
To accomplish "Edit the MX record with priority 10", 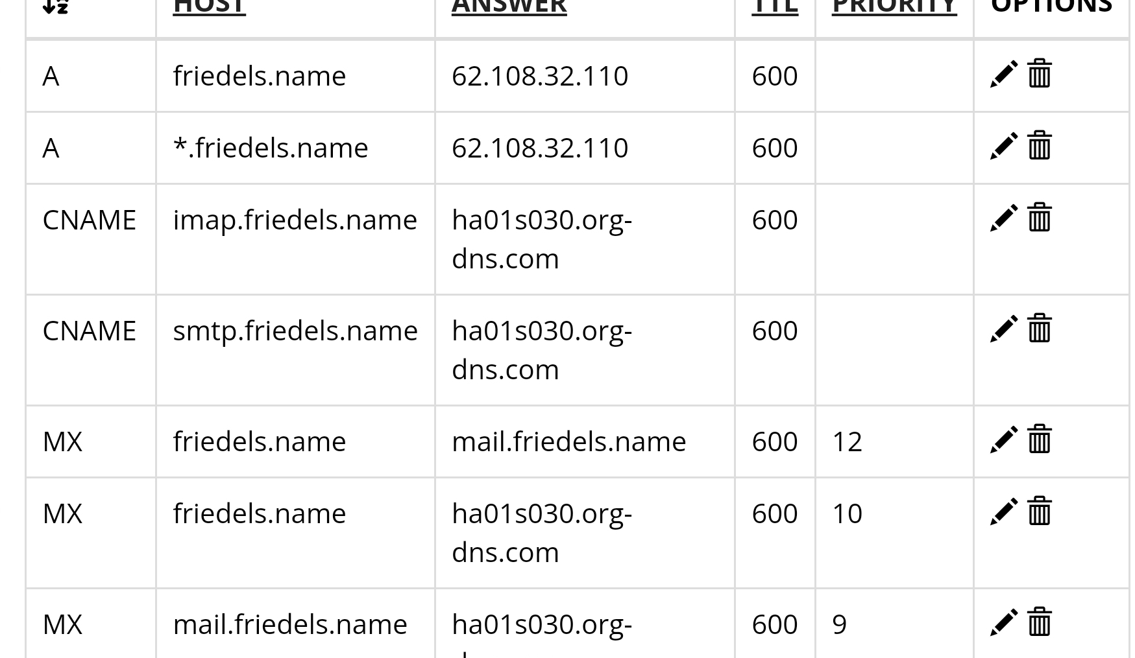I will tap(1003, 511).
